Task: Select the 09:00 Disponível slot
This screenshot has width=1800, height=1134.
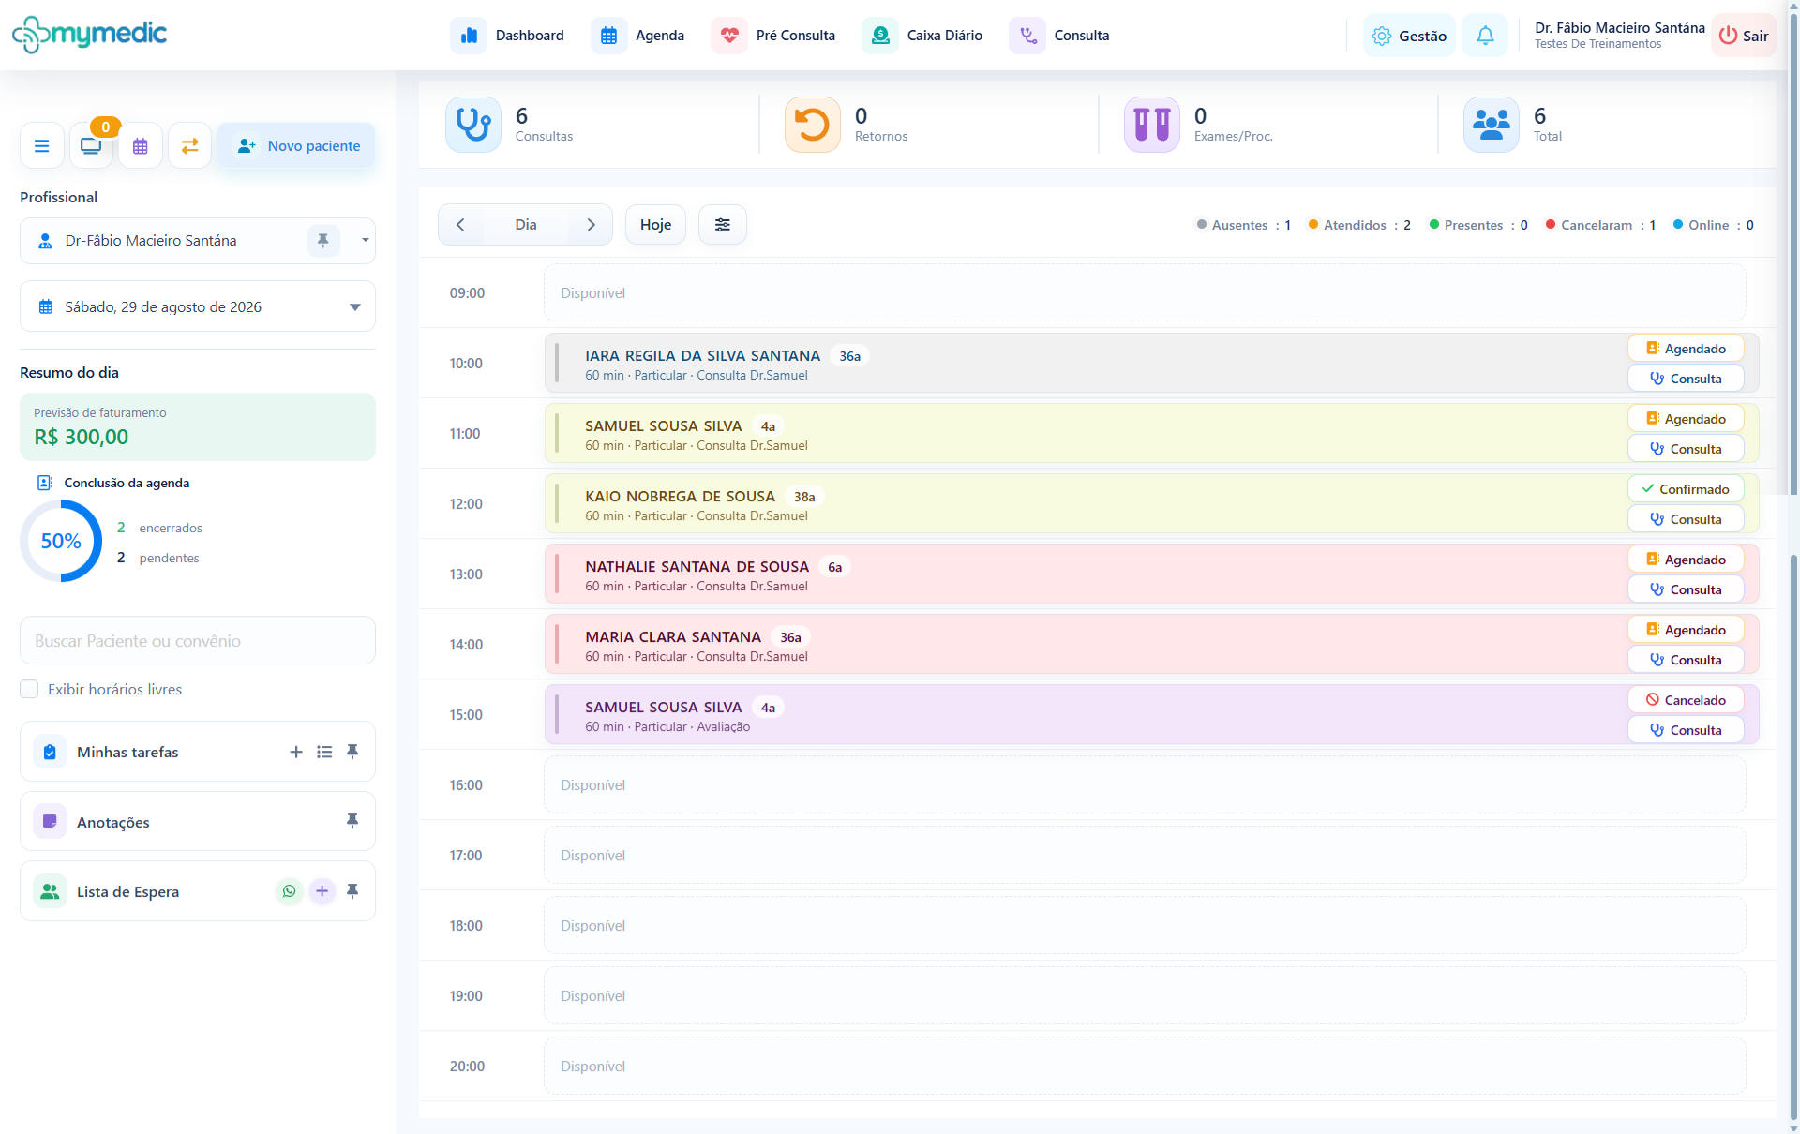Action: (x=1145, y=293)
